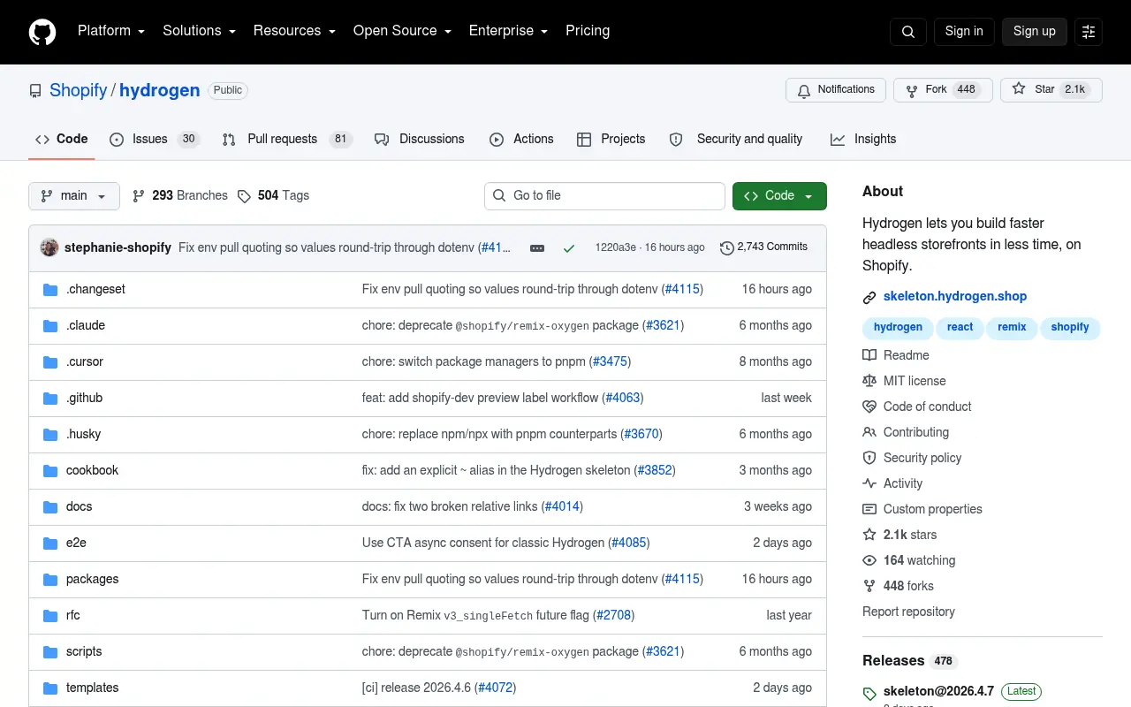Open the skeleton.hydrogen.shop link
1131x707 pixels.
coord(955,297)
